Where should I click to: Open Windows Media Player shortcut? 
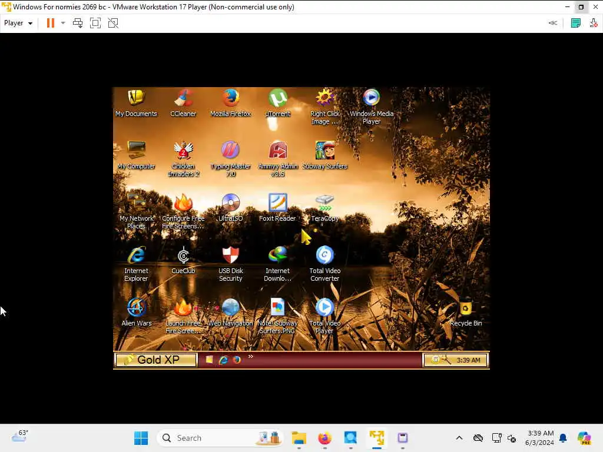coord(372,107)
